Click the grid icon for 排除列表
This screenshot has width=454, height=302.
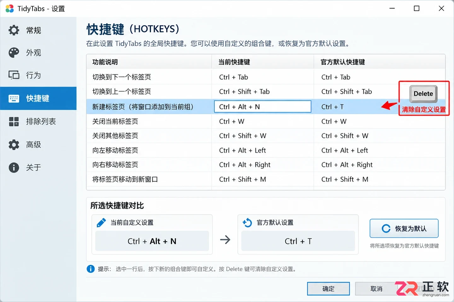coord(14,121)
